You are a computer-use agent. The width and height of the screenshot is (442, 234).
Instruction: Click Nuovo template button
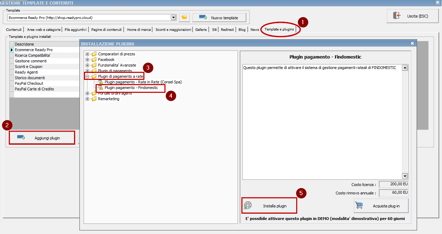pos(219,18)
